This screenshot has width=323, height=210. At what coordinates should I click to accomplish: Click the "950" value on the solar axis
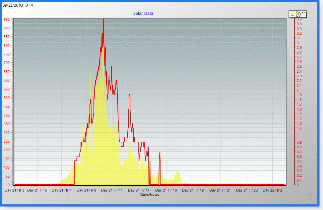7,20
